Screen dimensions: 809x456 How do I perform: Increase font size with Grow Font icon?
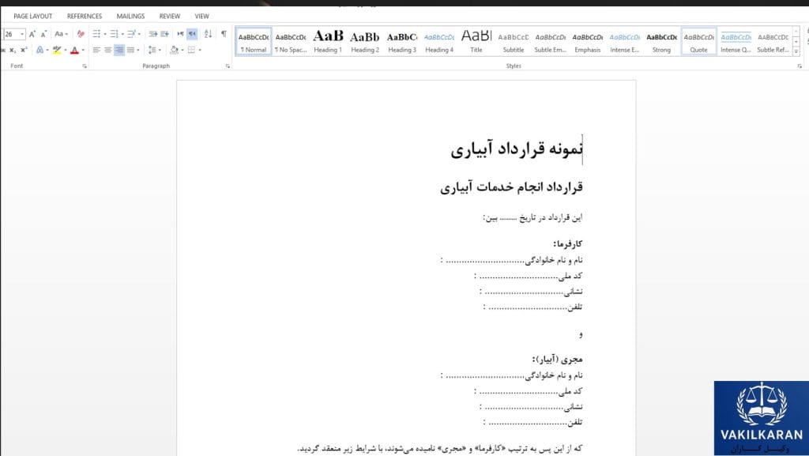32,34
